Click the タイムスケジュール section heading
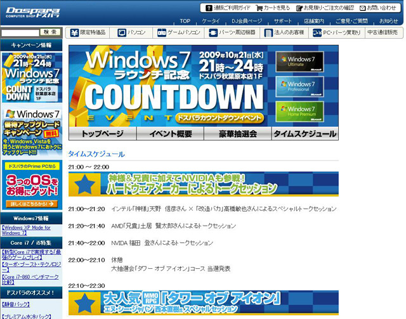Viewport: 406px width, 319px height. (96, 154)
